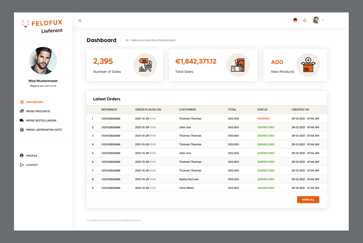Click the ADD New Products link
This screenshot has width=363, height=243.
(x=277, y=62)
